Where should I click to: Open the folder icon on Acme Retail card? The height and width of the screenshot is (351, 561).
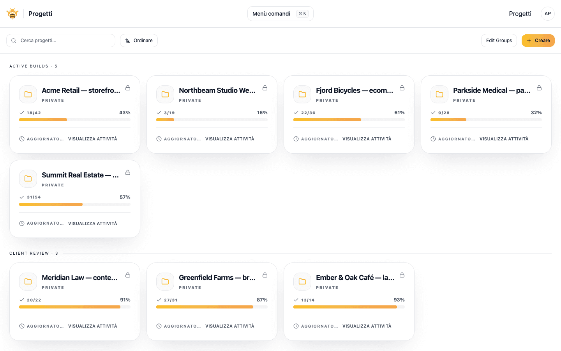coord(28,94)
